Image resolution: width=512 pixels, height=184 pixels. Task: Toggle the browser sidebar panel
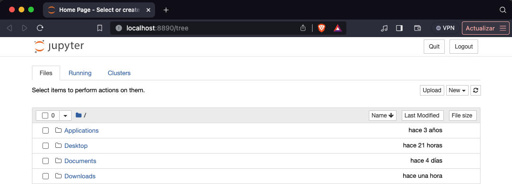[x=399, y=28]
